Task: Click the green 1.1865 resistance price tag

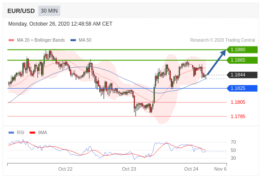Action: click(242, 60)
